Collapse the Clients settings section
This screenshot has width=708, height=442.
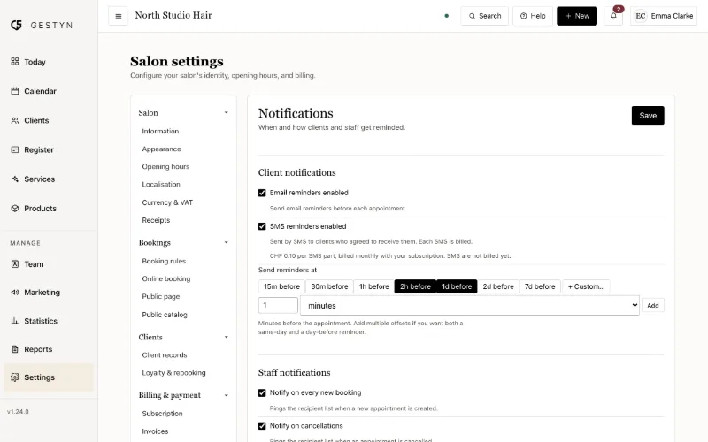183,337
